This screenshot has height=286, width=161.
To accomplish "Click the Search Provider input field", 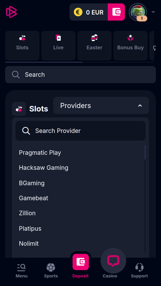I will click(81, 131).
